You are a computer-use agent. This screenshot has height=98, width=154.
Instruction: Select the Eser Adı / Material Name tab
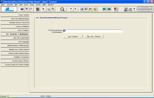(15, 19)
